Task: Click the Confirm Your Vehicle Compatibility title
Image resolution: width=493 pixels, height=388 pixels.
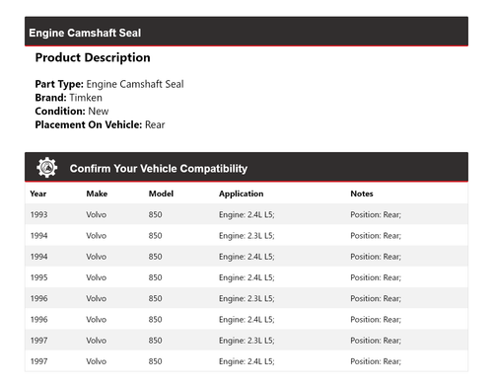Action: [159, 169]
